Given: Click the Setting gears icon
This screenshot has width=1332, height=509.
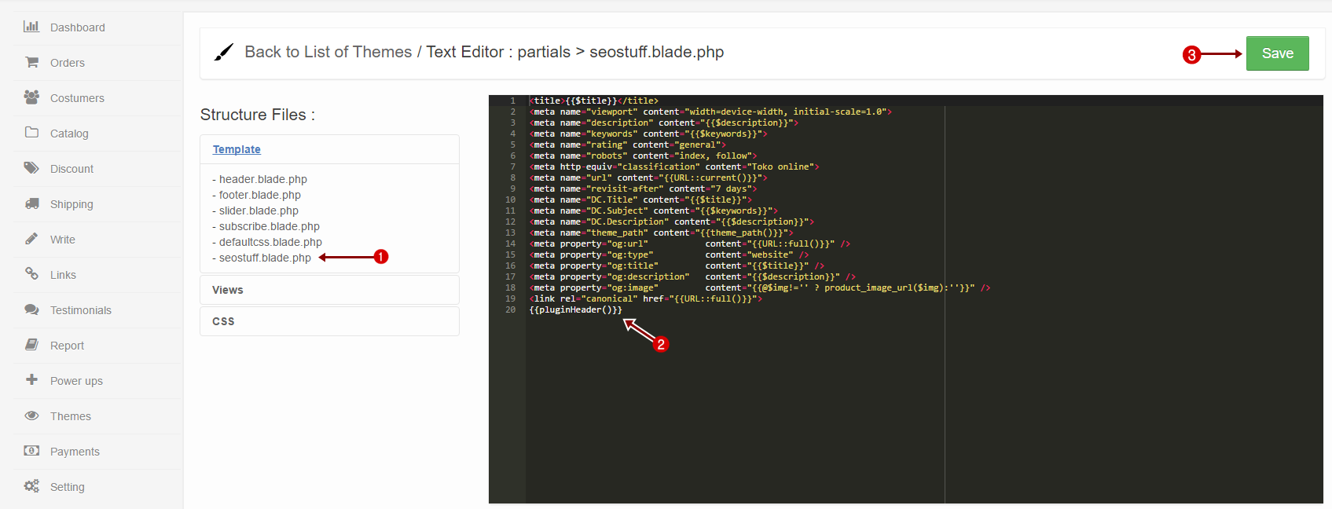Looking at the screenshot, I should [x=31, y=485].
